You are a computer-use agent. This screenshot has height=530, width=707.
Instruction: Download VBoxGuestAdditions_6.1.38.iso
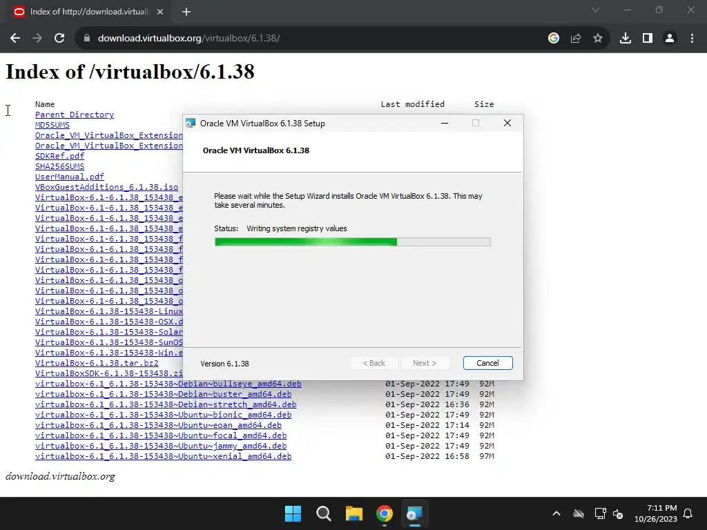point(106,187)
